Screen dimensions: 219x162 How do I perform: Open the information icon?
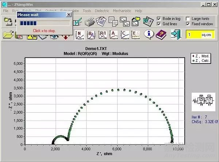(149, 35)
